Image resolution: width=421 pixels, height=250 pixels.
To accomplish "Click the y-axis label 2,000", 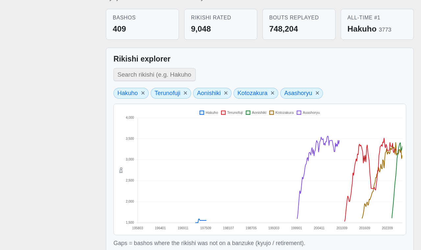I will [x=130, y=202].
